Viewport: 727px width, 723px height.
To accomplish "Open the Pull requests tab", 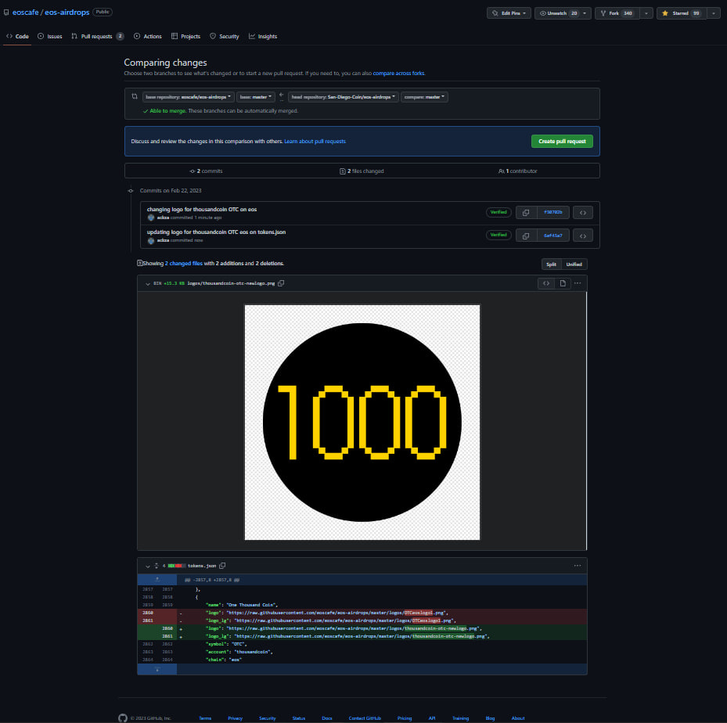I will (x=97, y=36).
